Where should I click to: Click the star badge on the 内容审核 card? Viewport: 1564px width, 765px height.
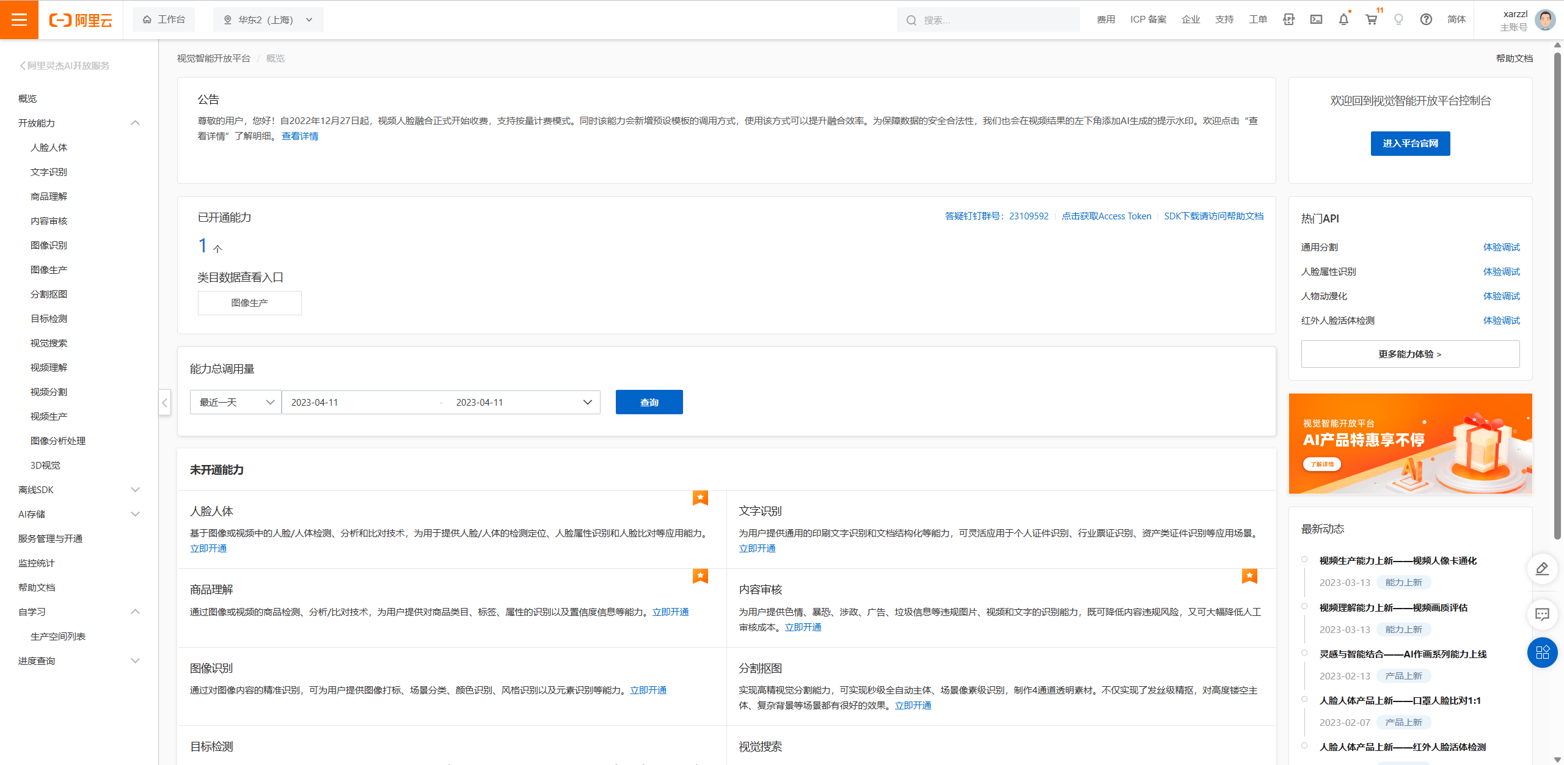click(x=1249, y=576)
